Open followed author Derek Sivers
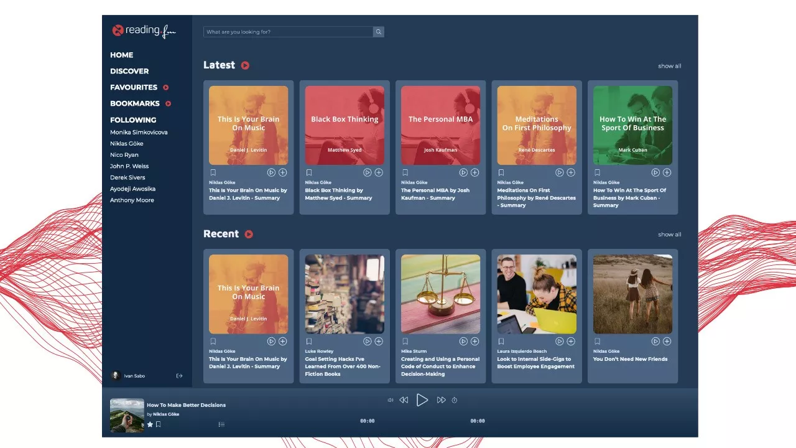 (127, 177)
